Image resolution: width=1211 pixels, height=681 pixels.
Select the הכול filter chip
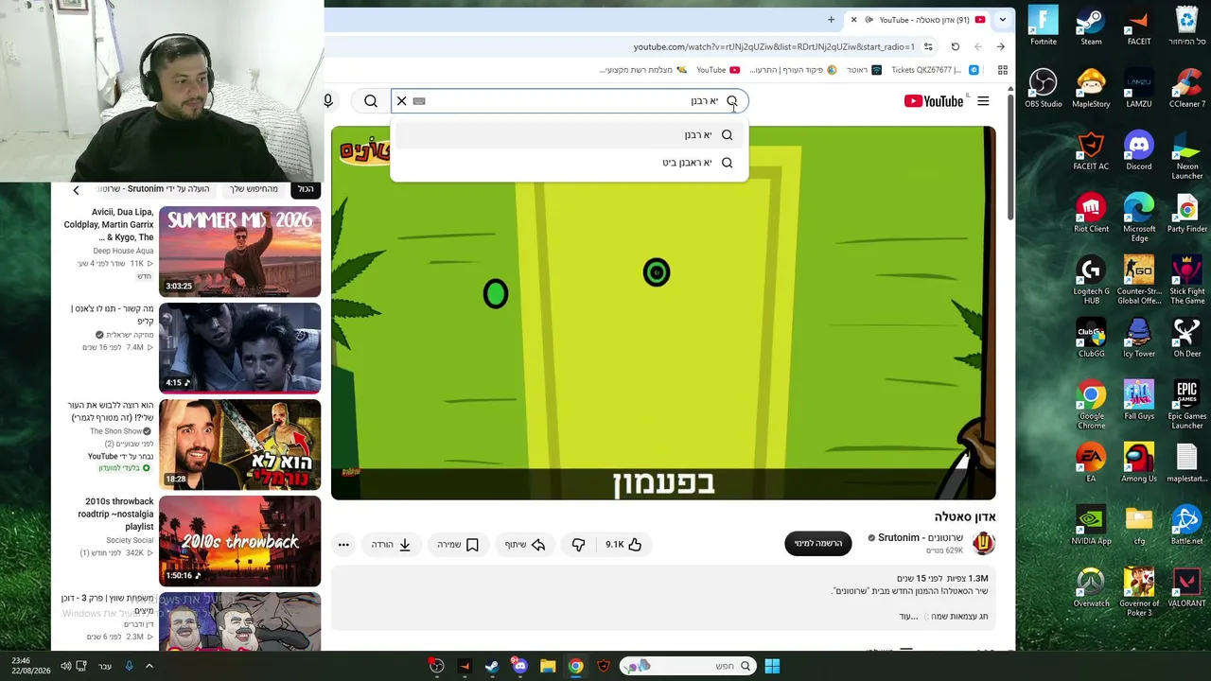[x=306, y=189]
